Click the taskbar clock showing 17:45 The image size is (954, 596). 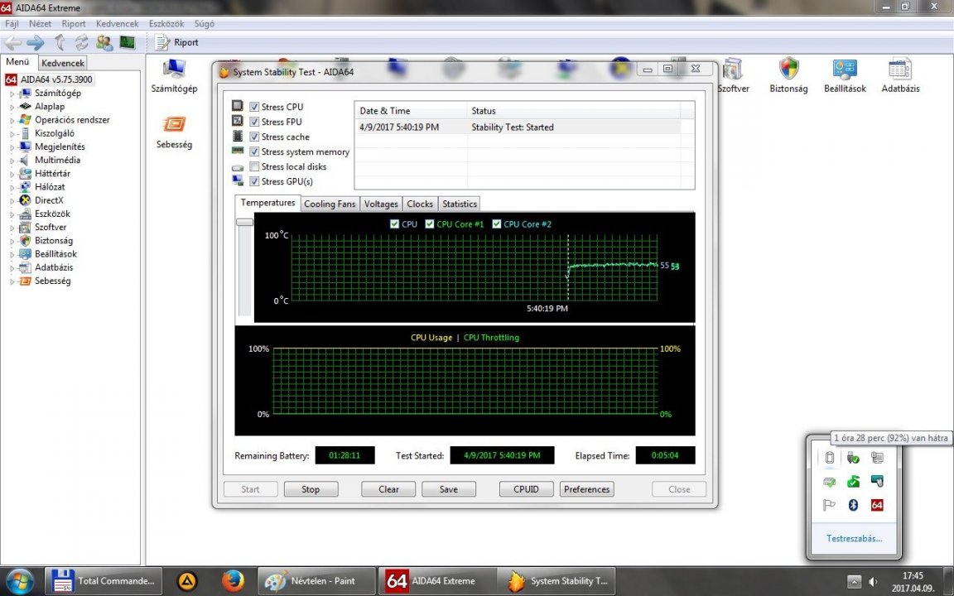913,581
